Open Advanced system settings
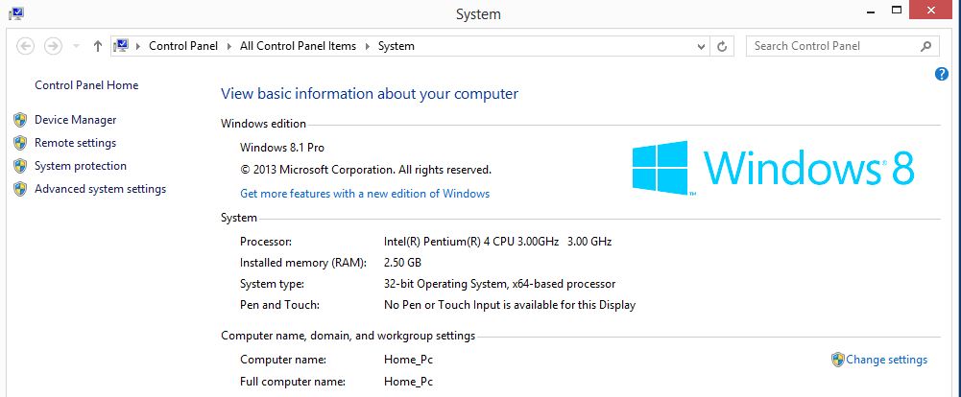The image size is (961, 397). 100,189
